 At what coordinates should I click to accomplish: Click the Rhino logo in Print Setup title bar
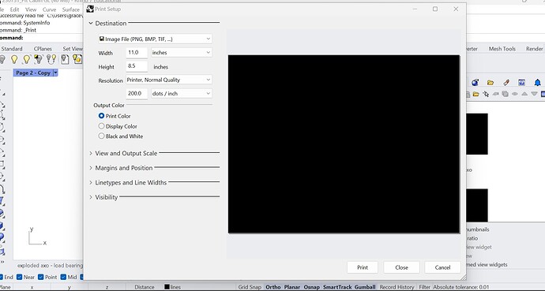tap(90, 9)
